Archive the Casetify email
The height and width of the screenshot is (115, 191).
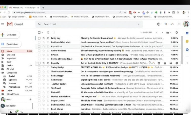click(159, 63)
